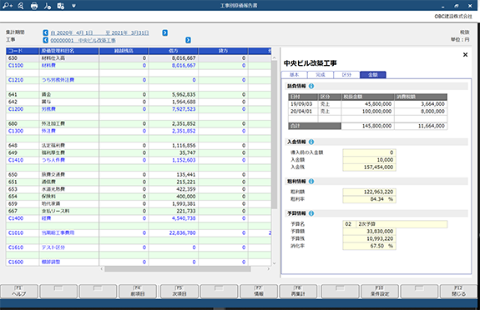Click the 借方 column header

point(174,51)
